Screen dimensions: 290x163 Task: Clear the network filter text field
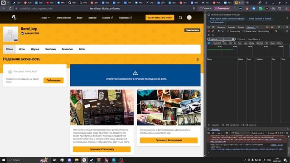point(233,39)
